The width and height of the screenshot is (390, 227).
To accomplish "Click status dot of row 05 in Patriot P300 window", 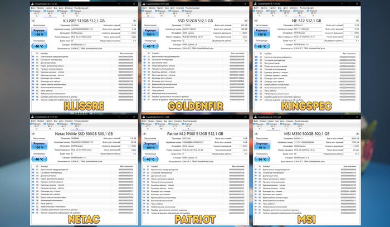I will [x=144, y=182].
